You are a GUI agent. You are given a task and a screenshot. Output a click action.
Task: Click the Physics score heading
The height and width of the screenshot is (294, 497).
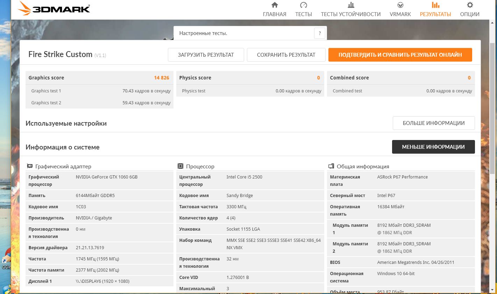[x=195, y=78]
